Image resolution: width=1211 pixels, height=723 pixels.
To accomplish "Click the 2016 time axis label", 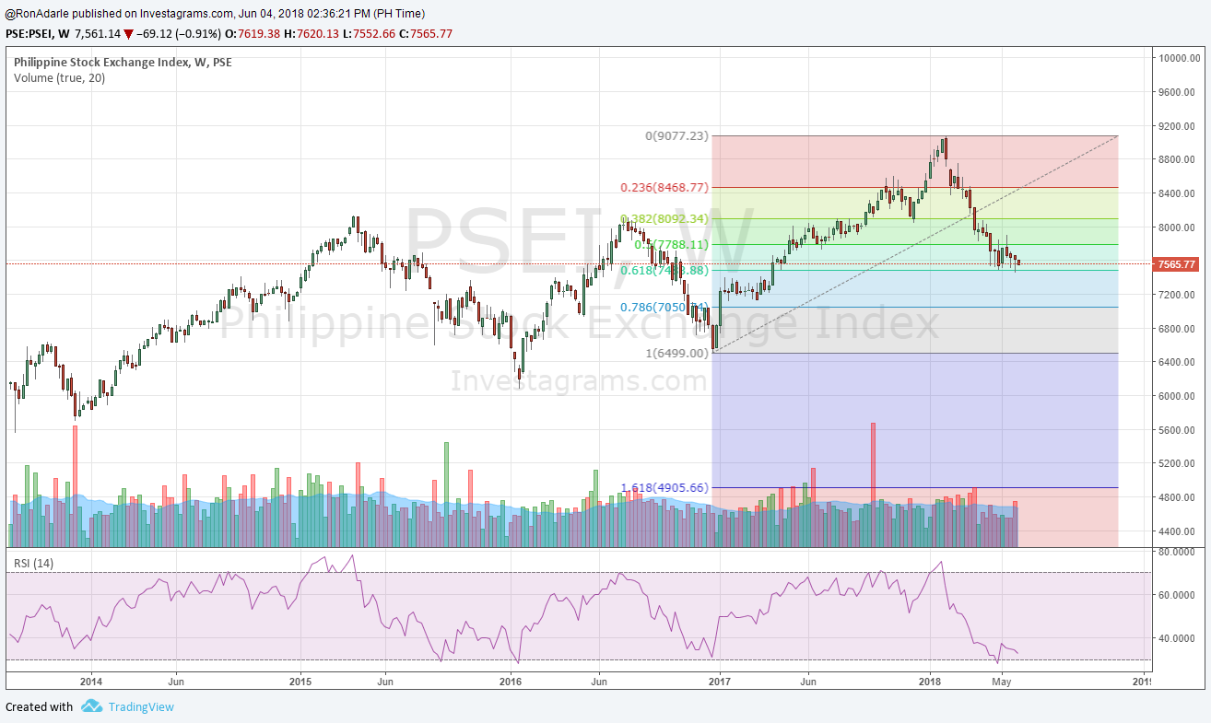I will coord(510,682).
